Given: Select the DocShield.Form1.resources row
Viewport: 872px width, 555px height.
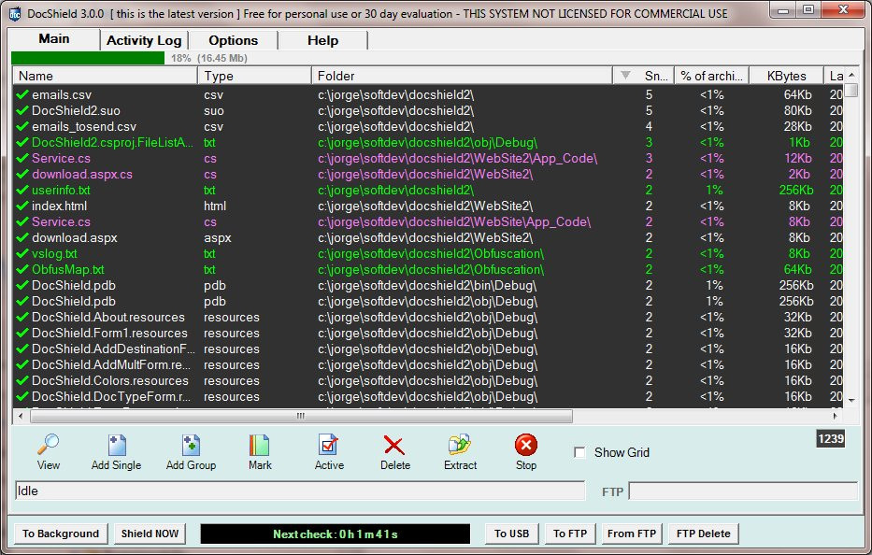Looking at the screenshot, I should [x=428, y=334].
